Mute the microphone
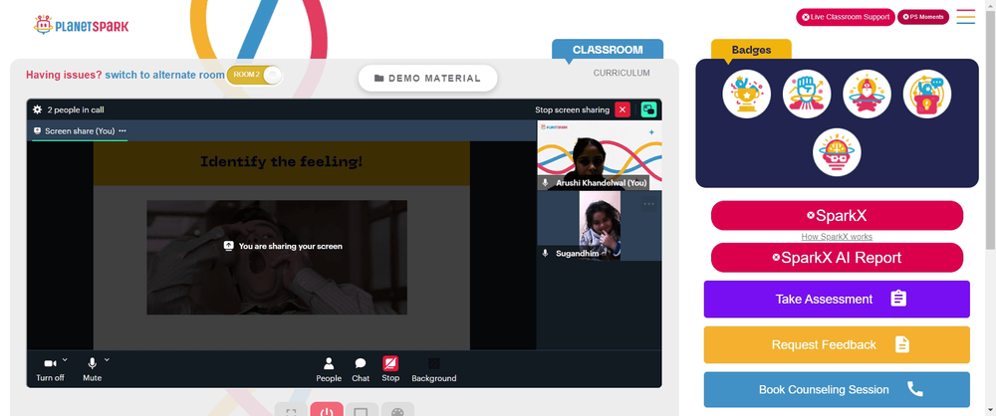 (x=92, y=369)
